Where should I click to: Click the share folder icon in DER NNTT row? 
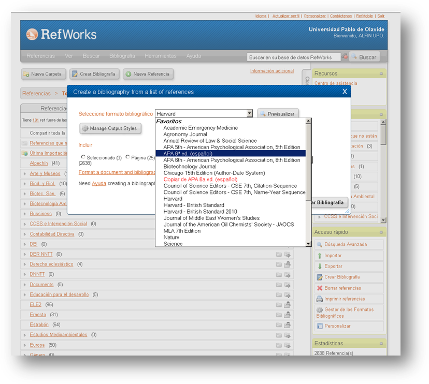tap(287, 254)
